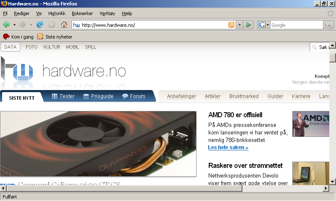Click the horizontal scrollbar thumb
This screenshot has width=336, height=201.
click(x=124, y=188)
